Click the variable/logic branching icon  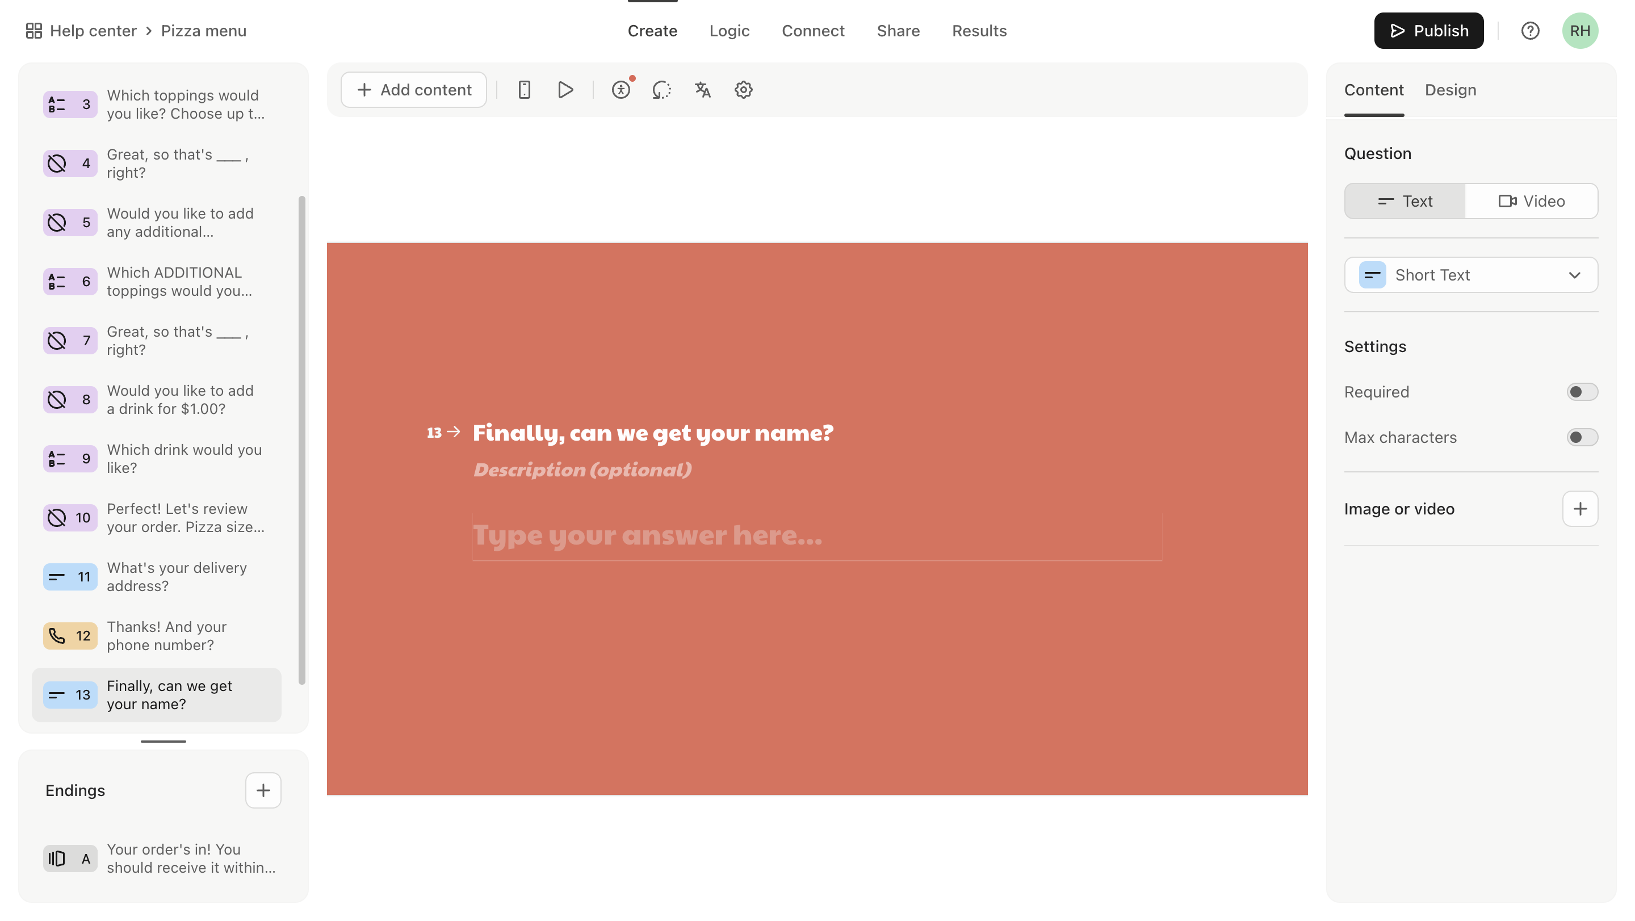(665, 90)
